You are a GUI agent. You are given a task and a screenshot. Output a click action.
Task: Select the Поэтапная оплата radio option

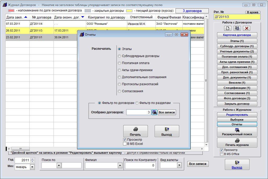pos(120,63)
